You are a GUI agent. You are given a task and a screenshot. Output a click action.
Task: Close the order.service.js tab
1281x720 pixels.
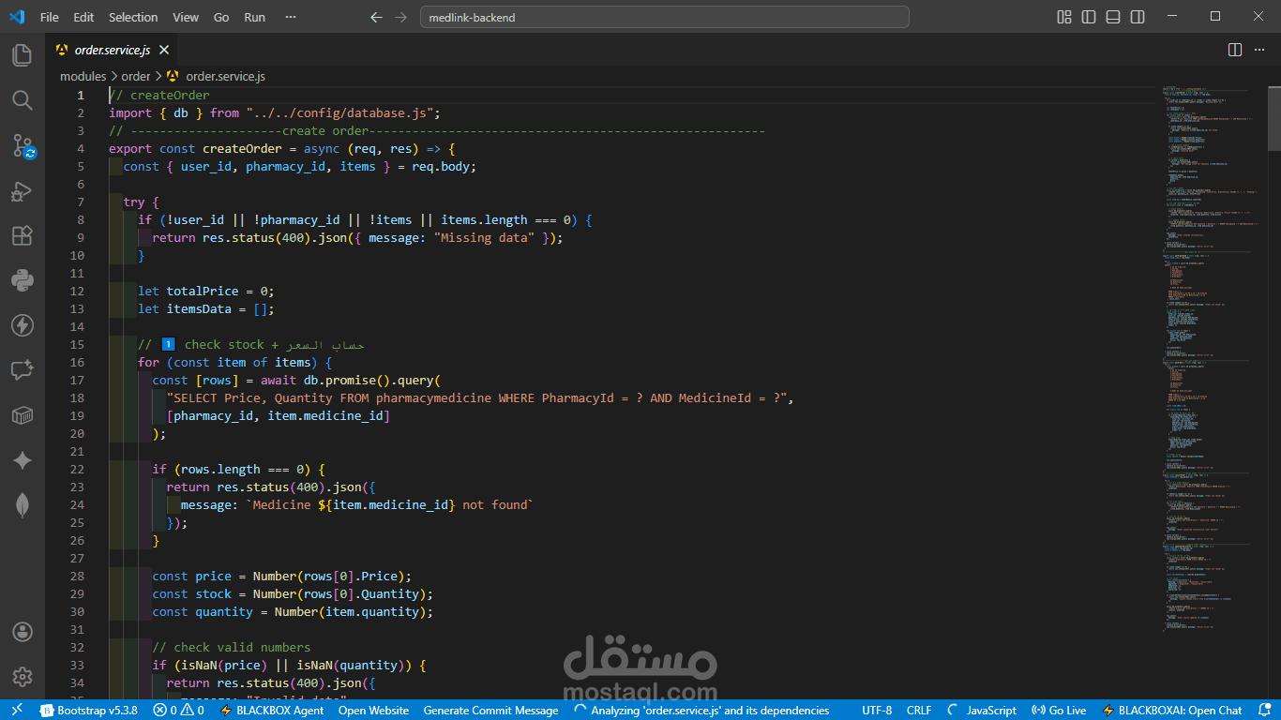[164, 50]
